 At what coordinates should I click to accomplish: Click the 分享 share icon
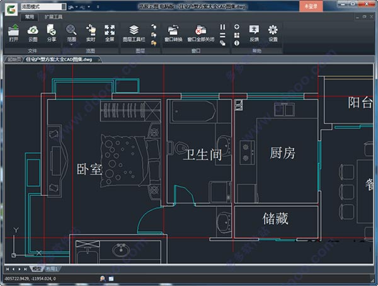click(x=52, y=33)
